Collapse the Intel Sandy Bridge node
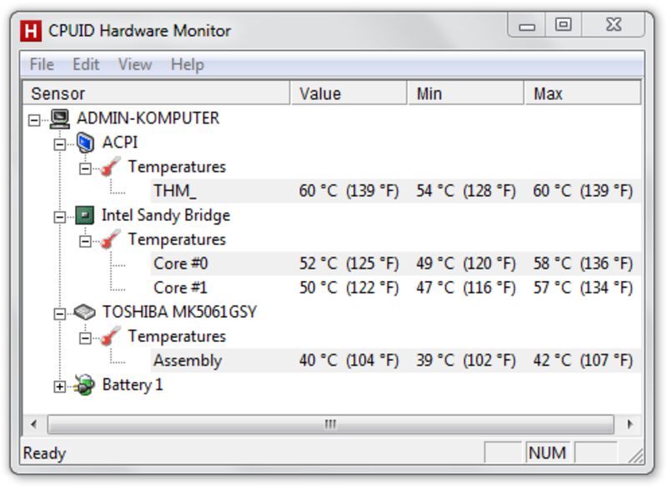 point(59,218)
